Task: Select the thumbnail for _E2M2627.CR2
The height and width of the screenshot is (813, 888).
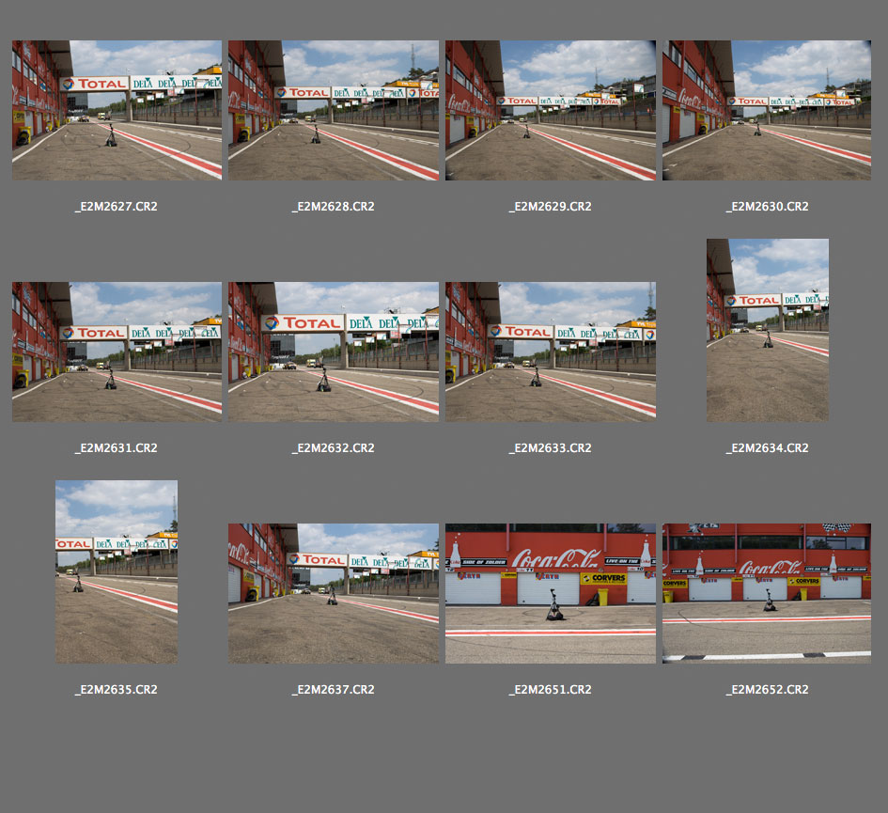Action: pos(117,110)
